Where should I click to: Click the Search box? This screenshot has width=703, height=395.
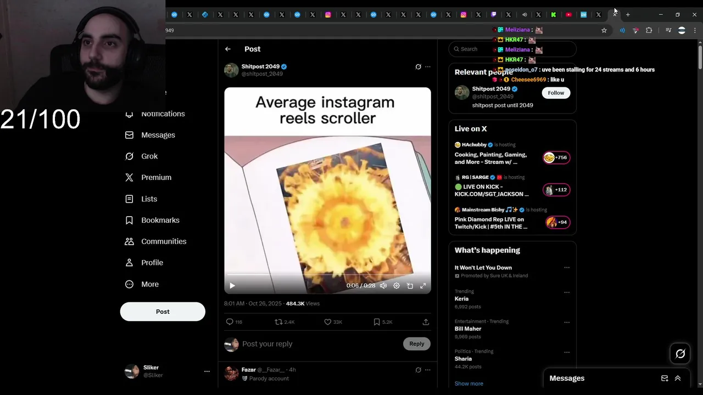[x=512, y=49]
